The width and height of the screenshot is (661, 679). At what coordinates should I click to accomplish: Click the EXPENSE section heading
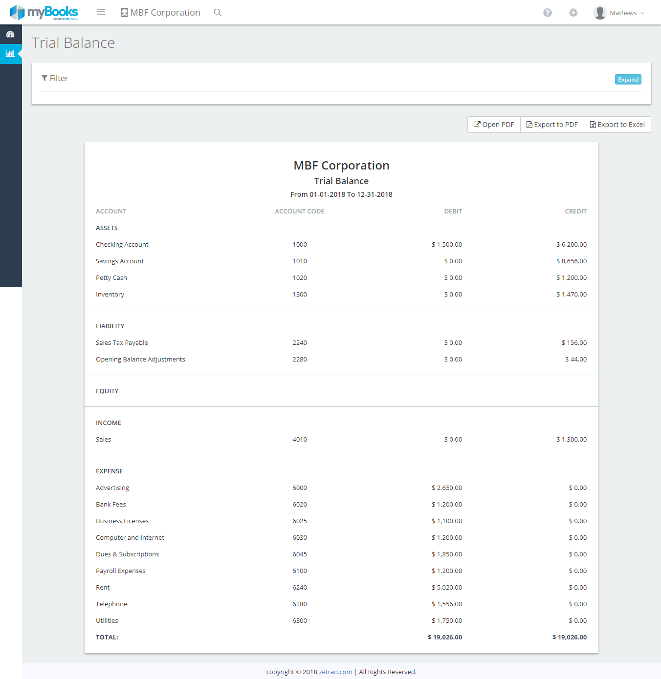point(110,471)
